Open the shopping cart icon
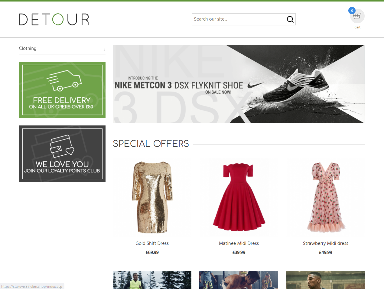 (357, 16)
